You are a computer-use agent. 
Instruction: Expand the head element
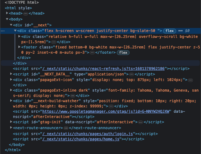tap(7, 13)
